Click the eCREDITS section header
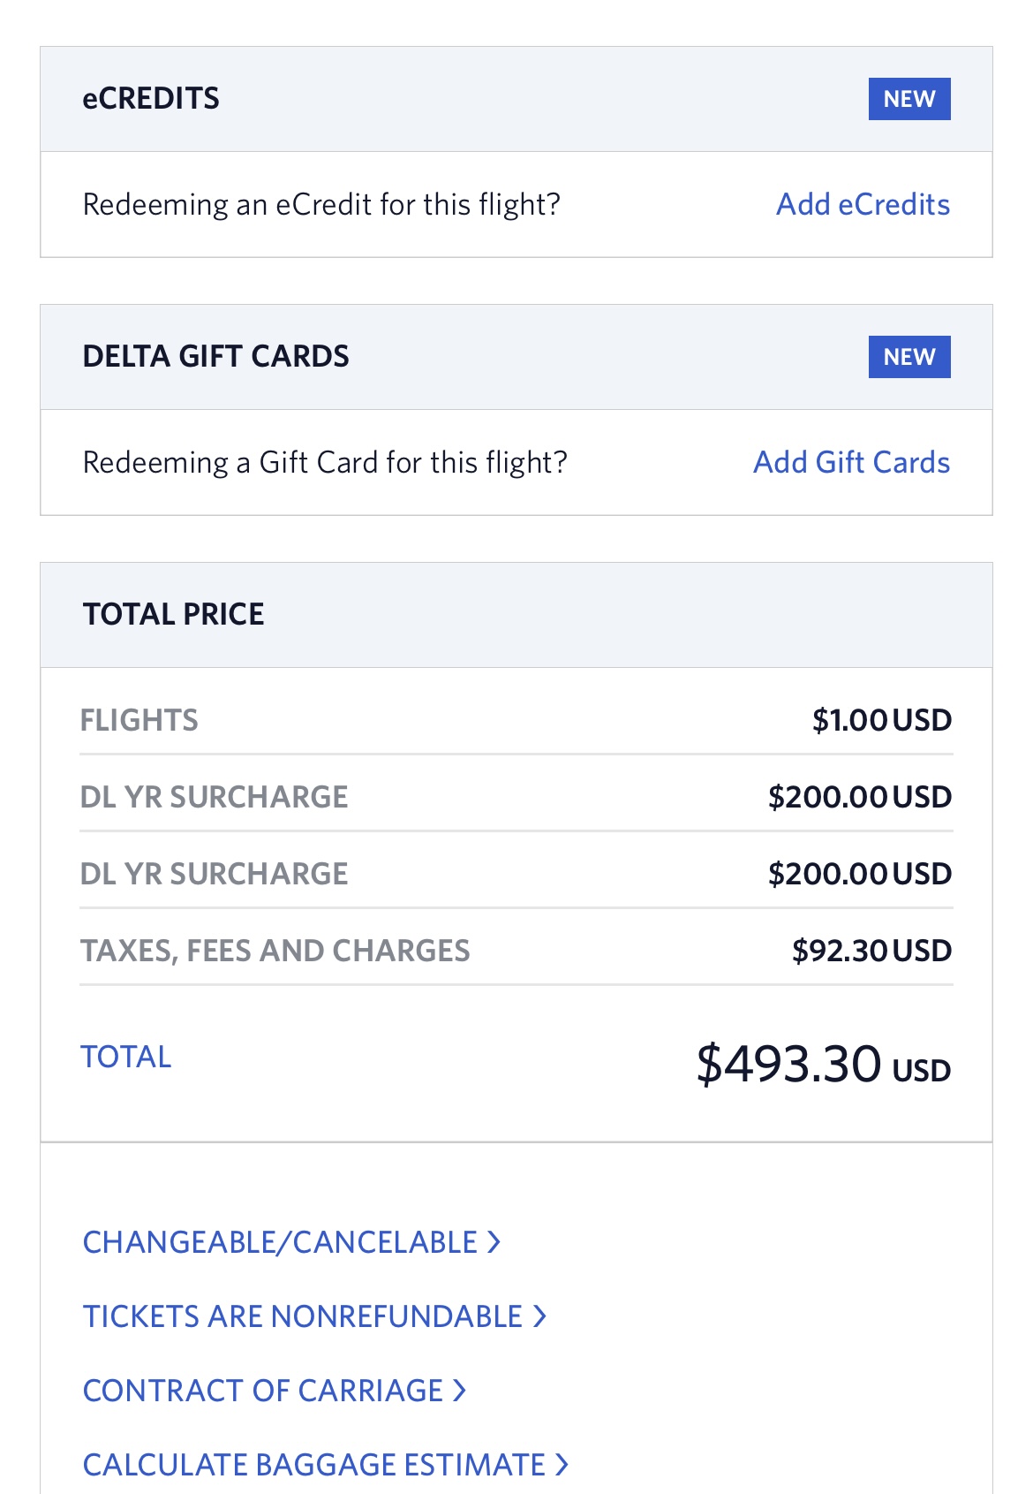The image size is (1033, 1494). (x=516, y=99)
